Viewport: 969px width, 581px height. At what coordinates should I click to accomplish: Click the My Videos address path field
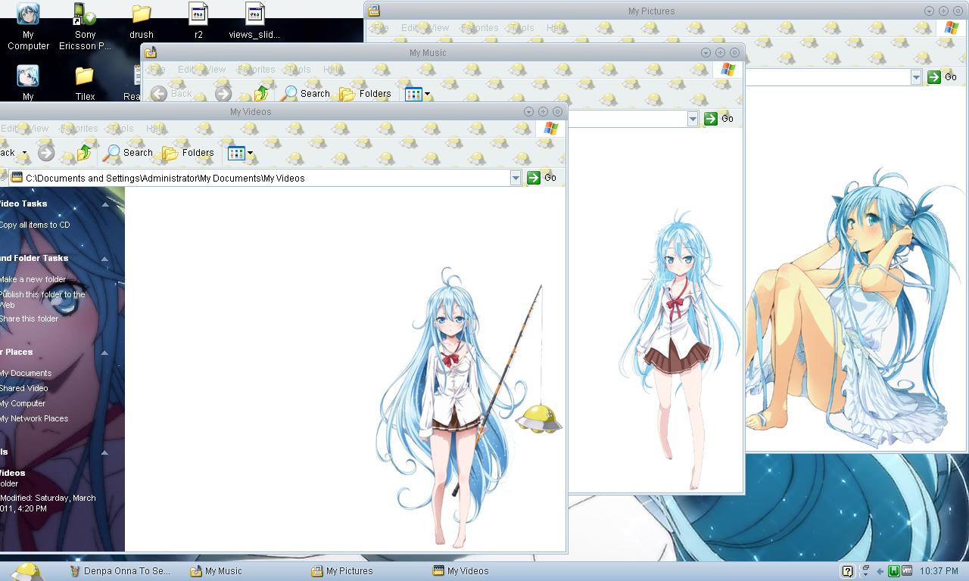pos(260,178)
